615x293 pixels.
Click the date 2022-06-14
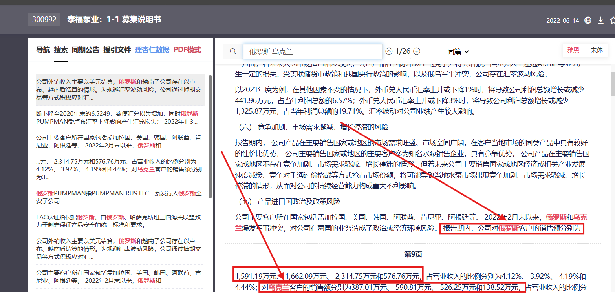(562, 21)
